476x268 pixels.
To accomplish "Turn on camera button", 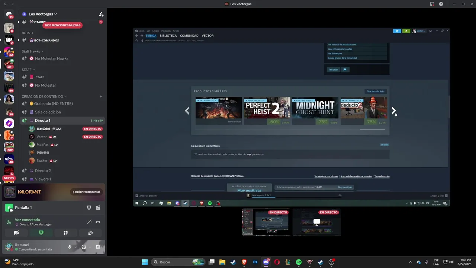I will [x=16, y=233].
